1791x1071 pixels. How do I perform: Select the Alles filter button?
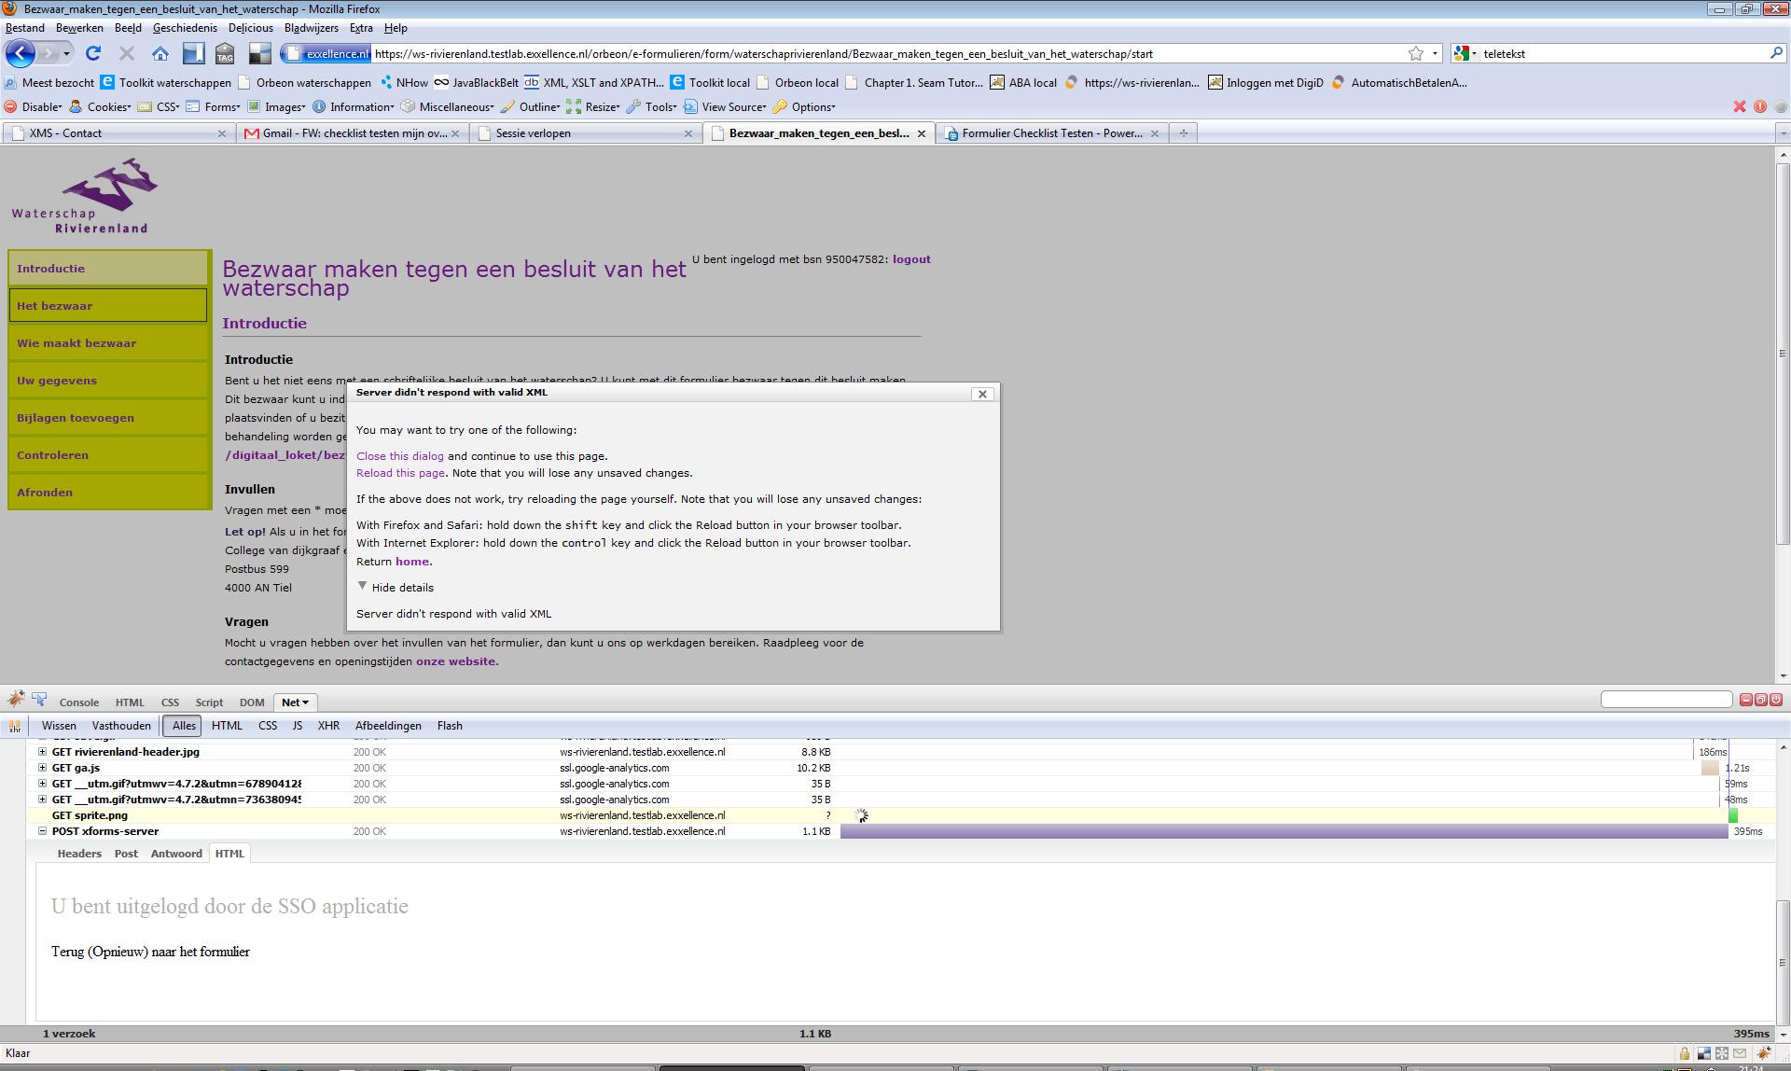pyautogui.click(x=184, y=726)
